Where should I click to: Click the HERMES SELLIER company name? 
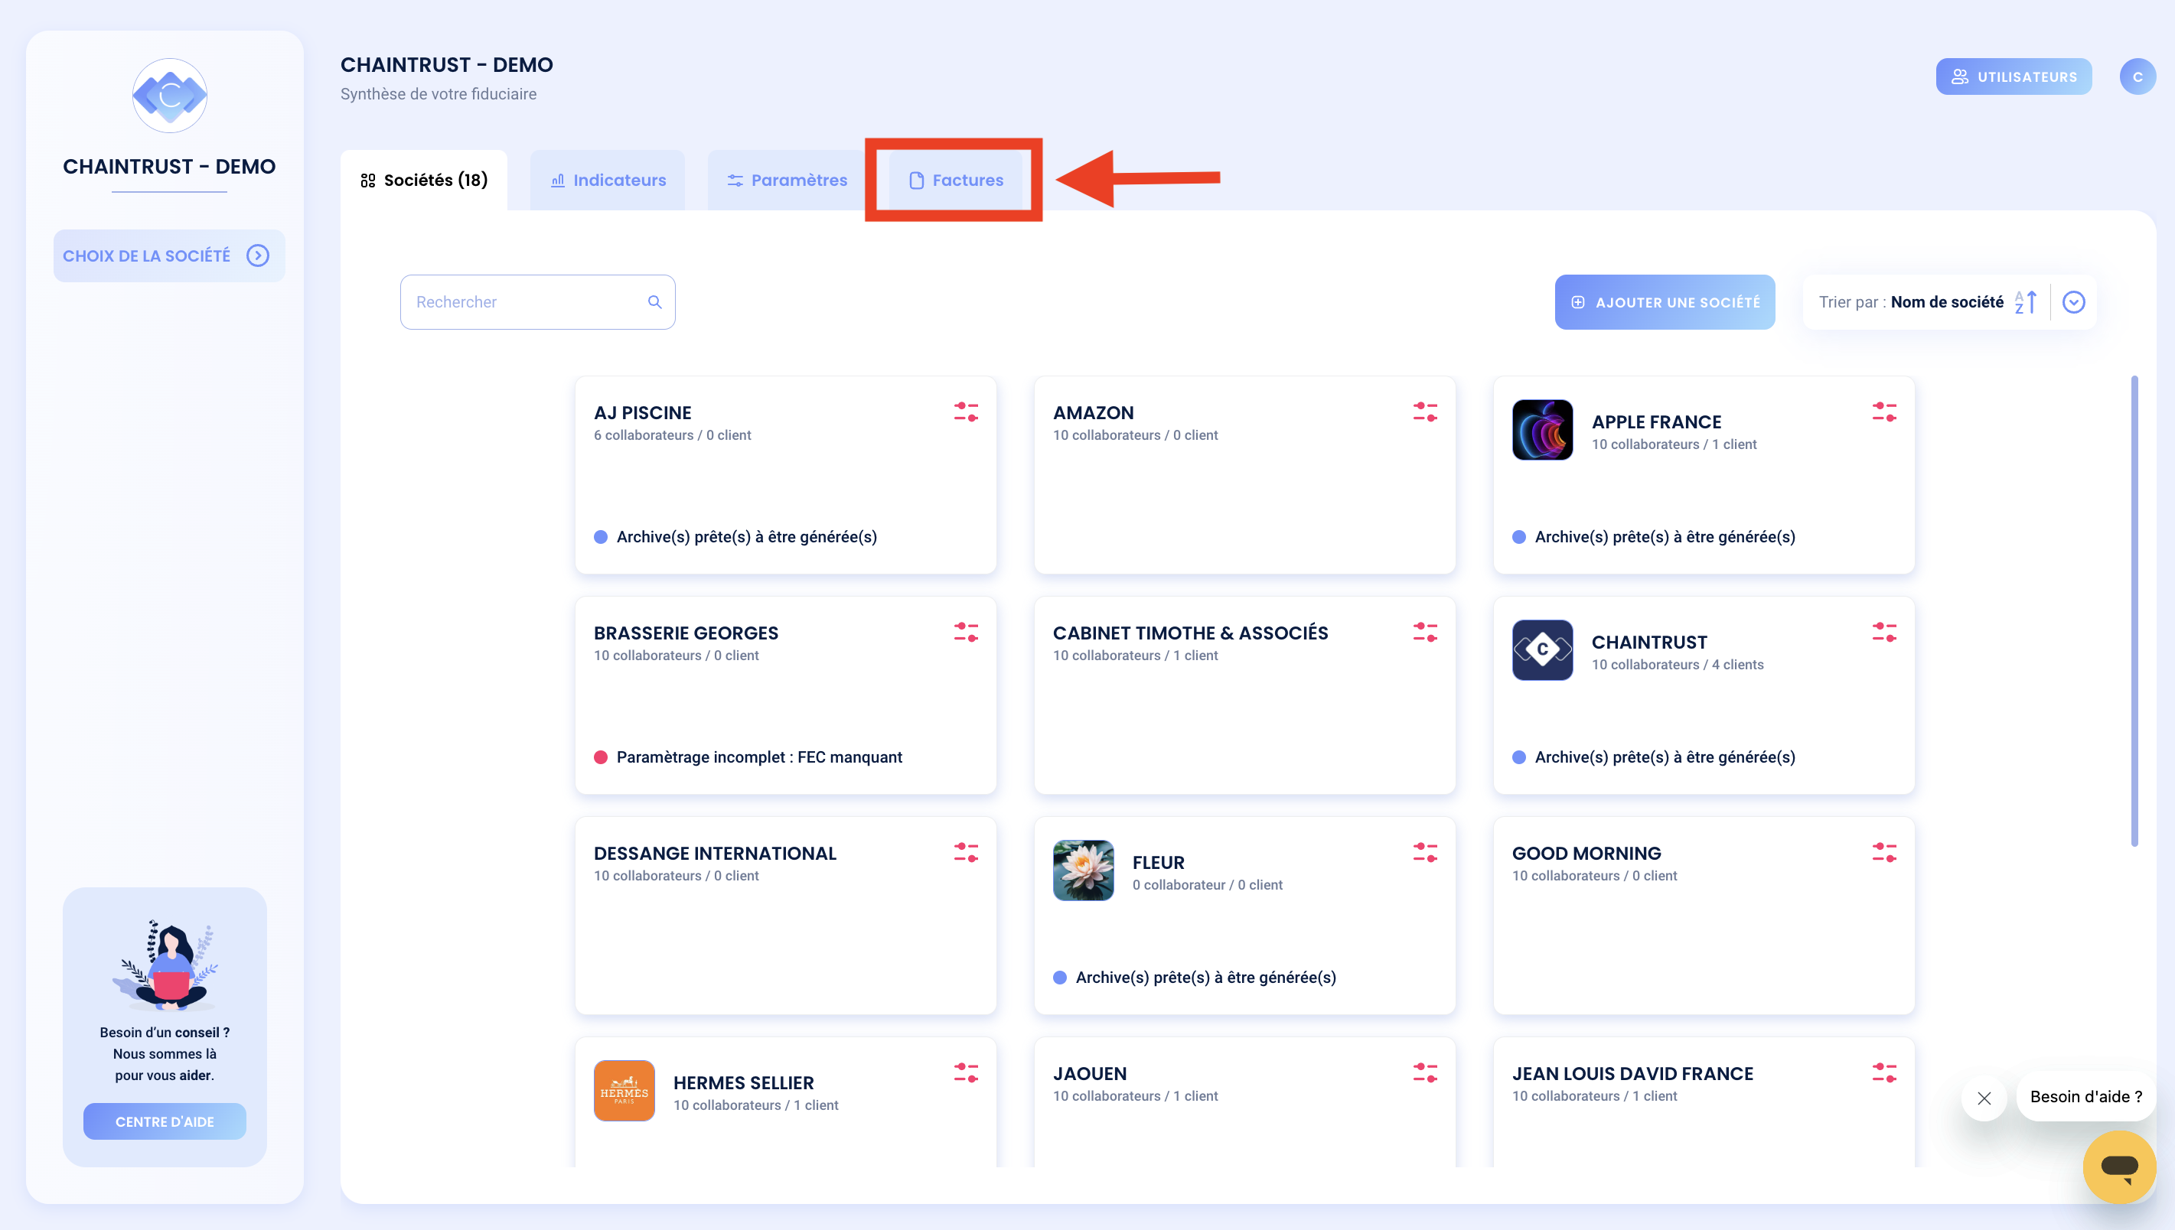click(743, 1083)
